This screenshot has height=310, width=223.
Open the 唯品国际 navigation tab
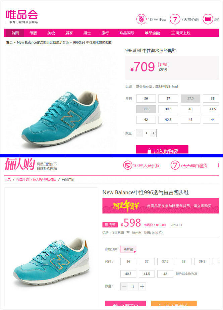coord(127,33)
